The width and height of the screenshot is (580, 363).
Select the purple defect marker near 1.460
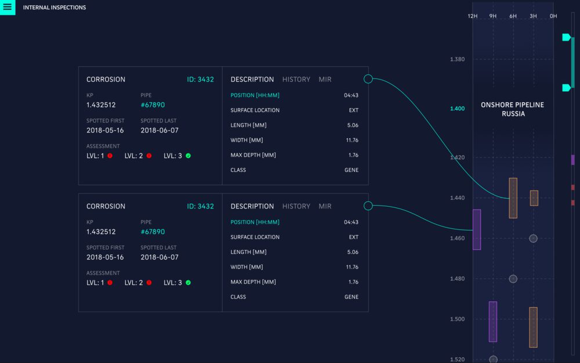point(477,229)
